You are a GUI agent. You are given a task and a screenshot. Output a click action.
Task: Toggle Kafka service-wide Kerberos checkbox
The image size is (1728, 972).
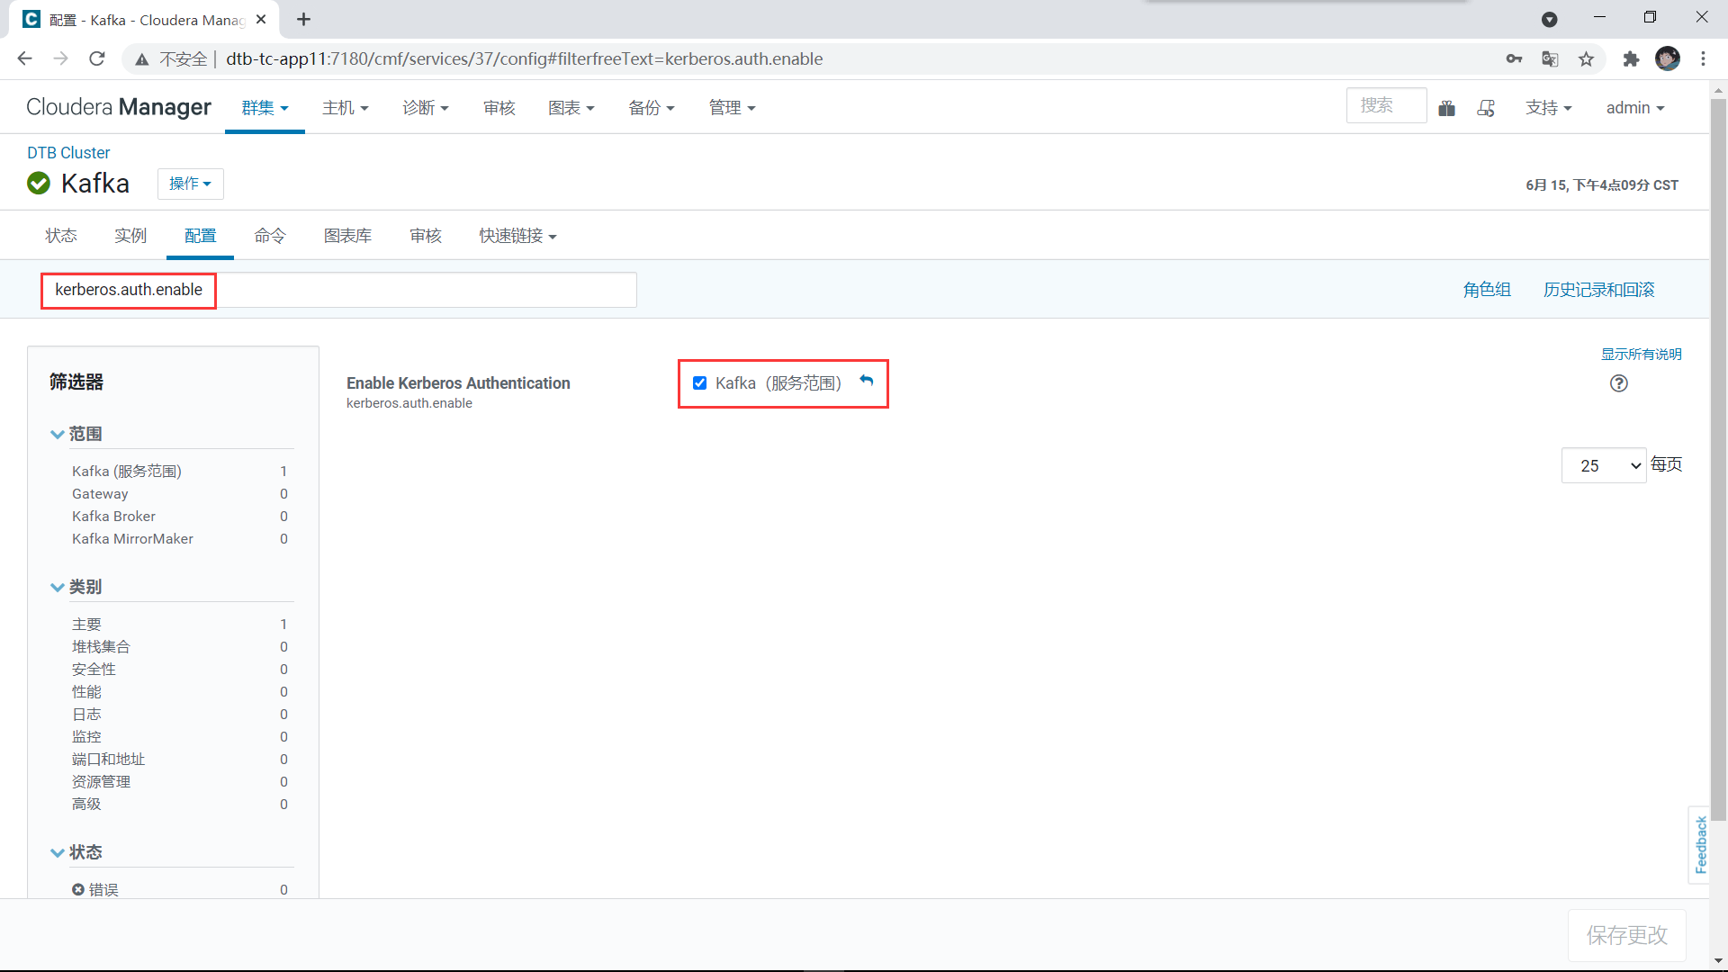pos(699,383)
